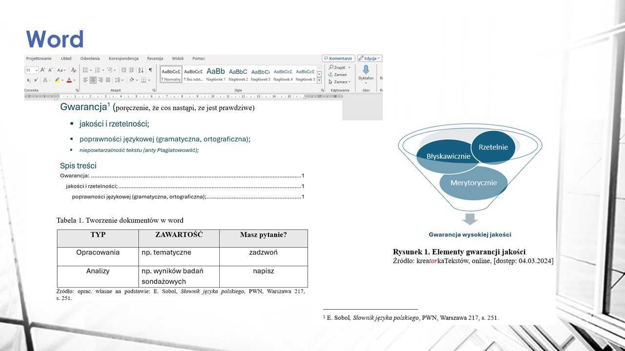Open the Borders dropdown arrow
The image size is (625, 351).
point(149,80)
